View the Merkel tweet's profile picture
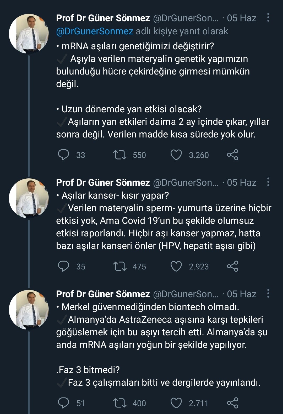The image size is (283, 414). [x=29, y=310]
